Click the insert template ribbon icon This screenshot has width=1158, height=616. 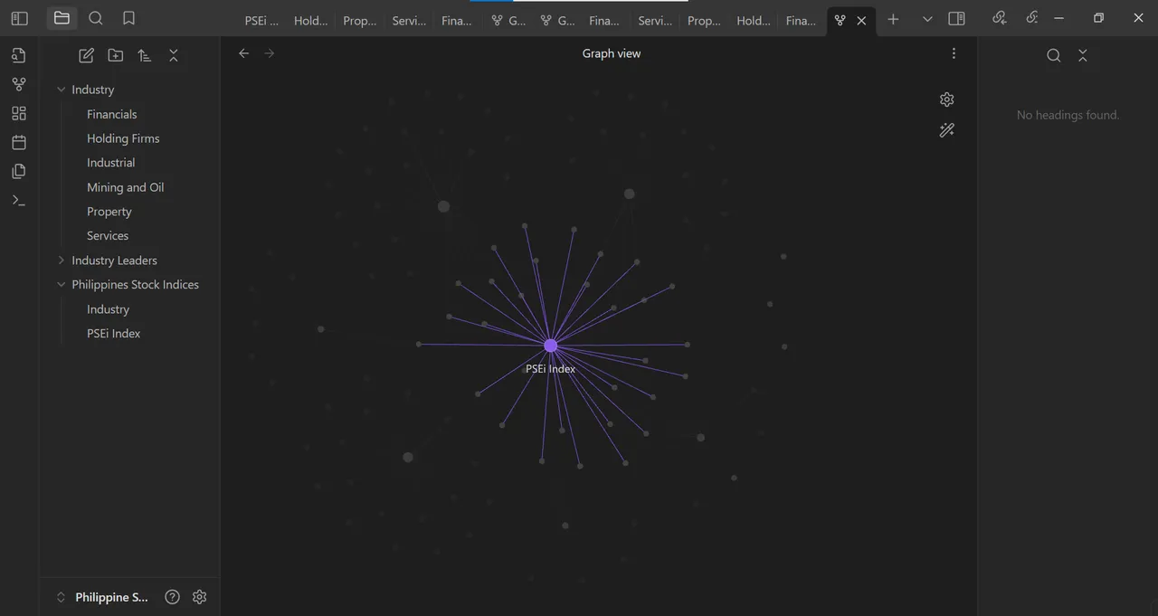19,171
